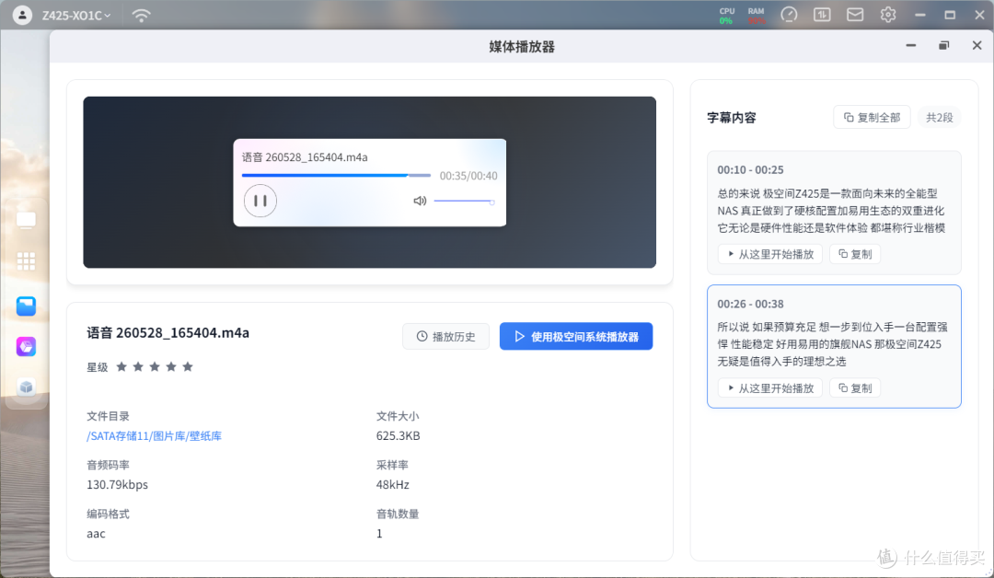Mute audio with the speaker icon
The width and height of the screenshot is (994, 578).
click(x=420, y=201)
